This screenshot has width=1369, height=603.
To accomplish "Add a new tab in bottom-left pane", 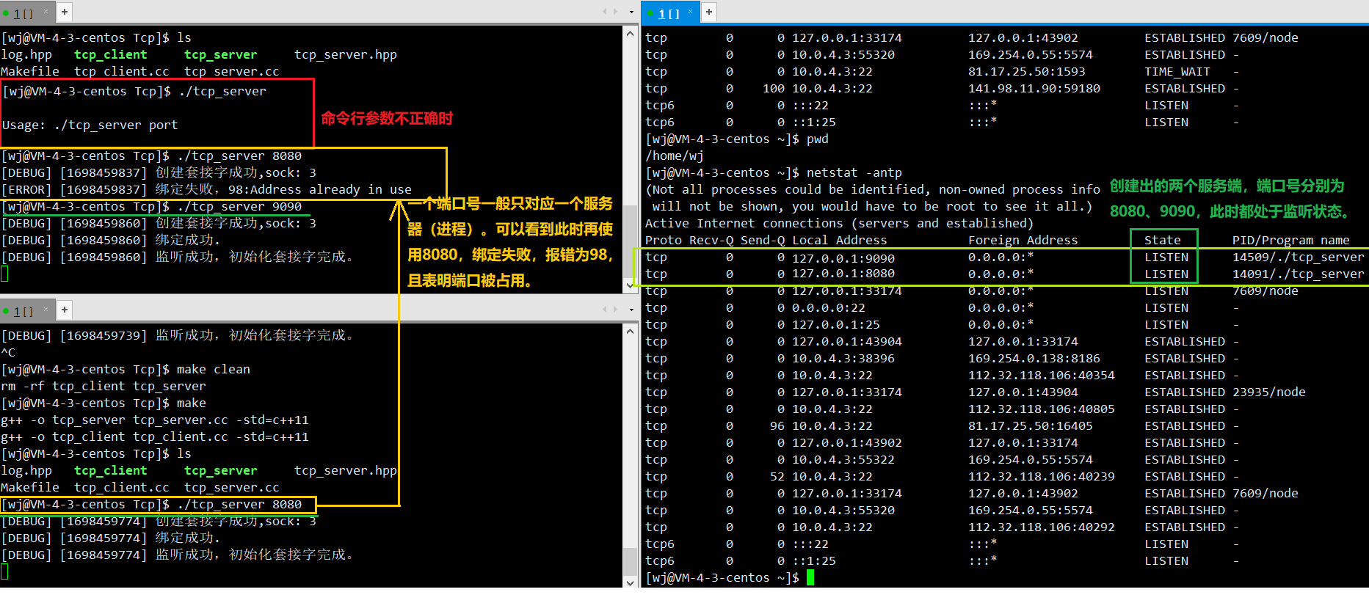I will click(x=65, y=310).
